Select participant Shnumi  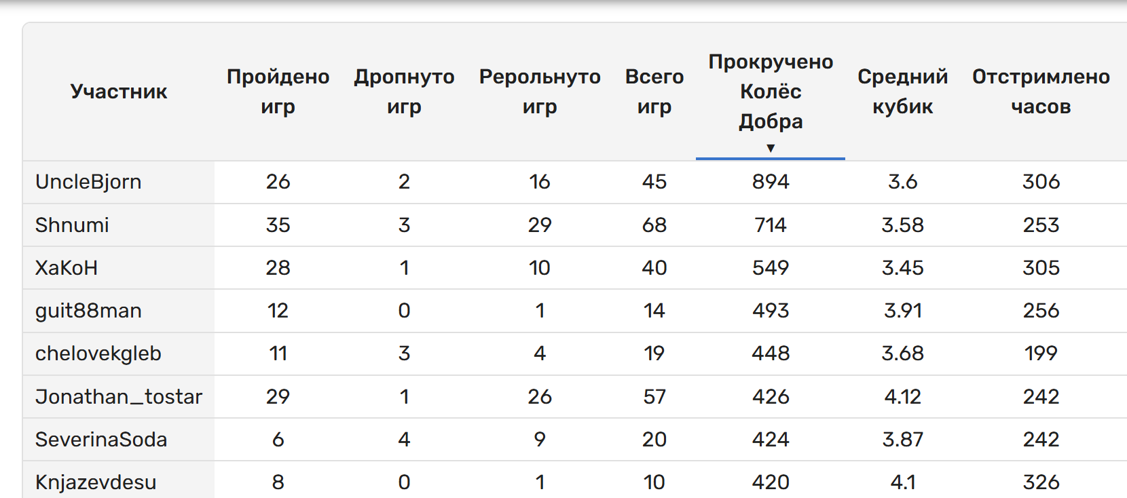[72, 225]
